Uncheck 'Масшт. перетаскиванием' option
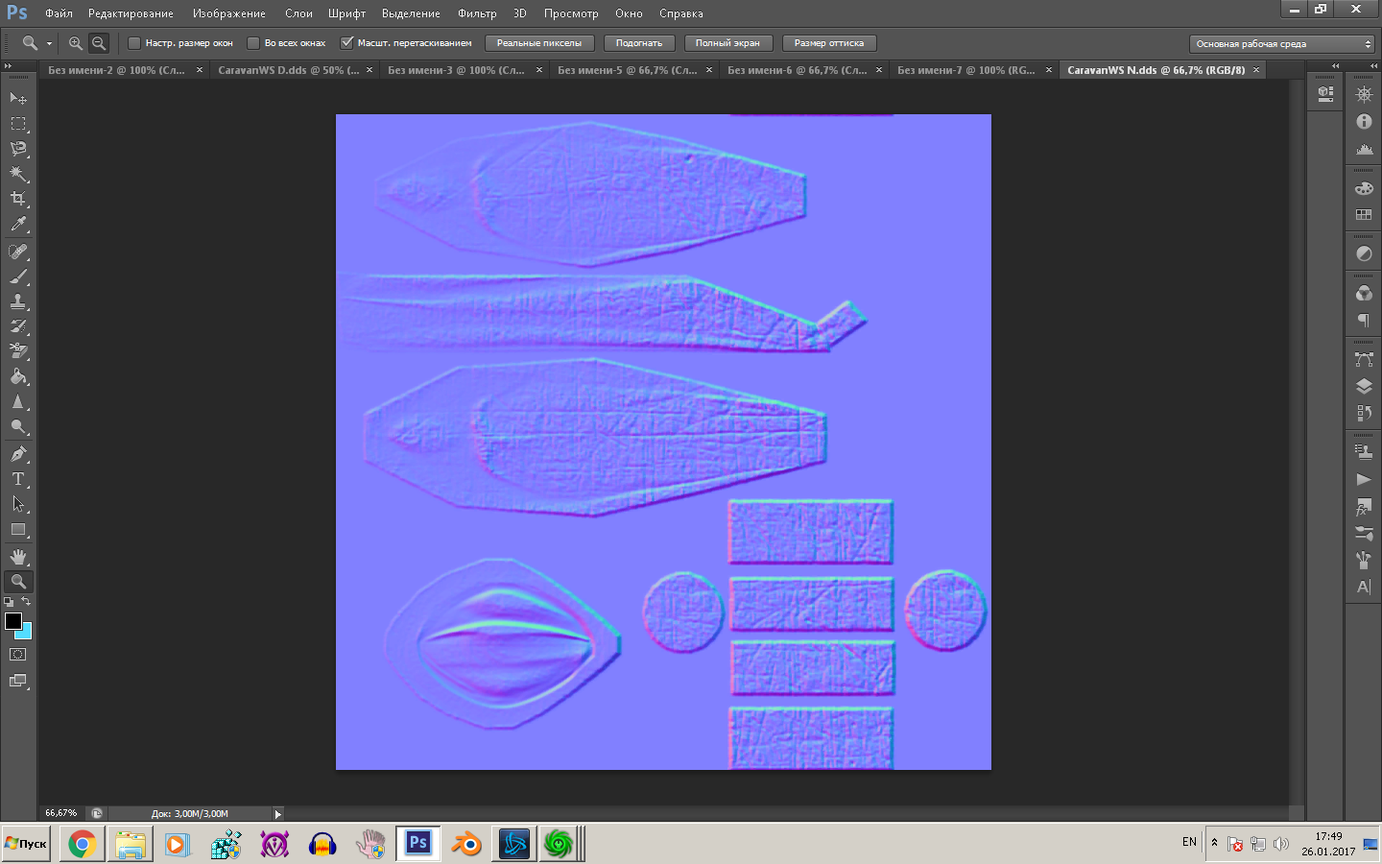 347,43
